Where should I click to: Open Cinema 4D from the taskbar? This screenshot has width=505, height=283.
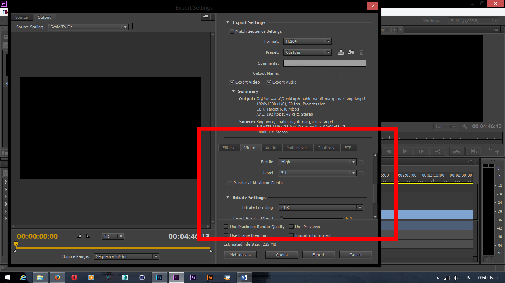point(142,277)
